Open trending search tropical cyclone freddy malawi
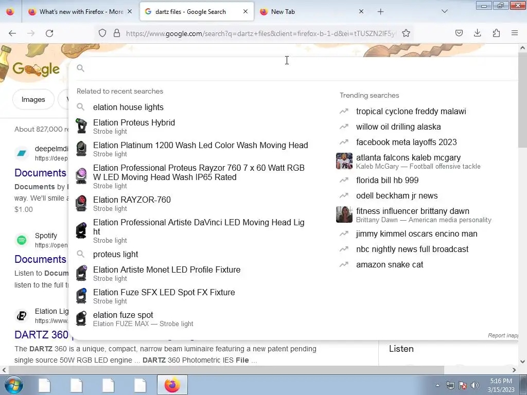Image resolution: width=527 pixels, height=395 pixels. tap(411, 111)
